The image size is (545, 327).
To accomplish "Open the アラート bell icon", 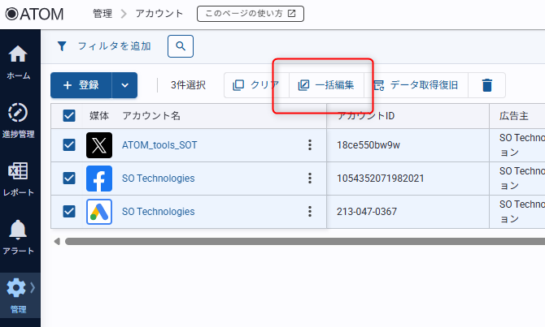I will pos(18,236).
